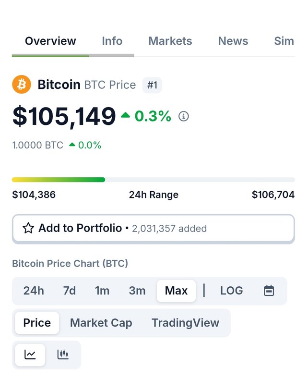
Task: Click the star icon in Add to Portfolio
Action: (28, 228)
